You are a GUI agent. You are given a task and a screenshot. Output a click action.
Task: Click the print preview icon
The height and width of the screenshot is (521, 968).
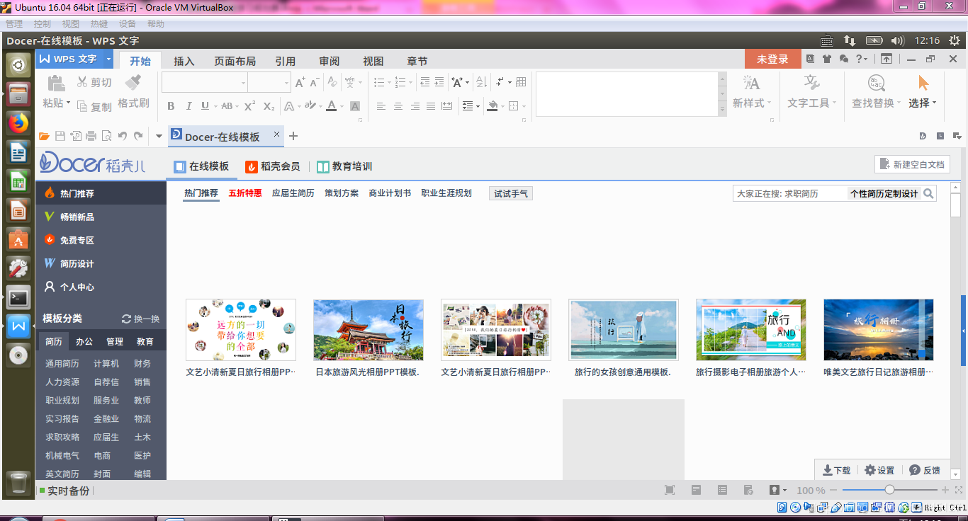tap(107, 136)
